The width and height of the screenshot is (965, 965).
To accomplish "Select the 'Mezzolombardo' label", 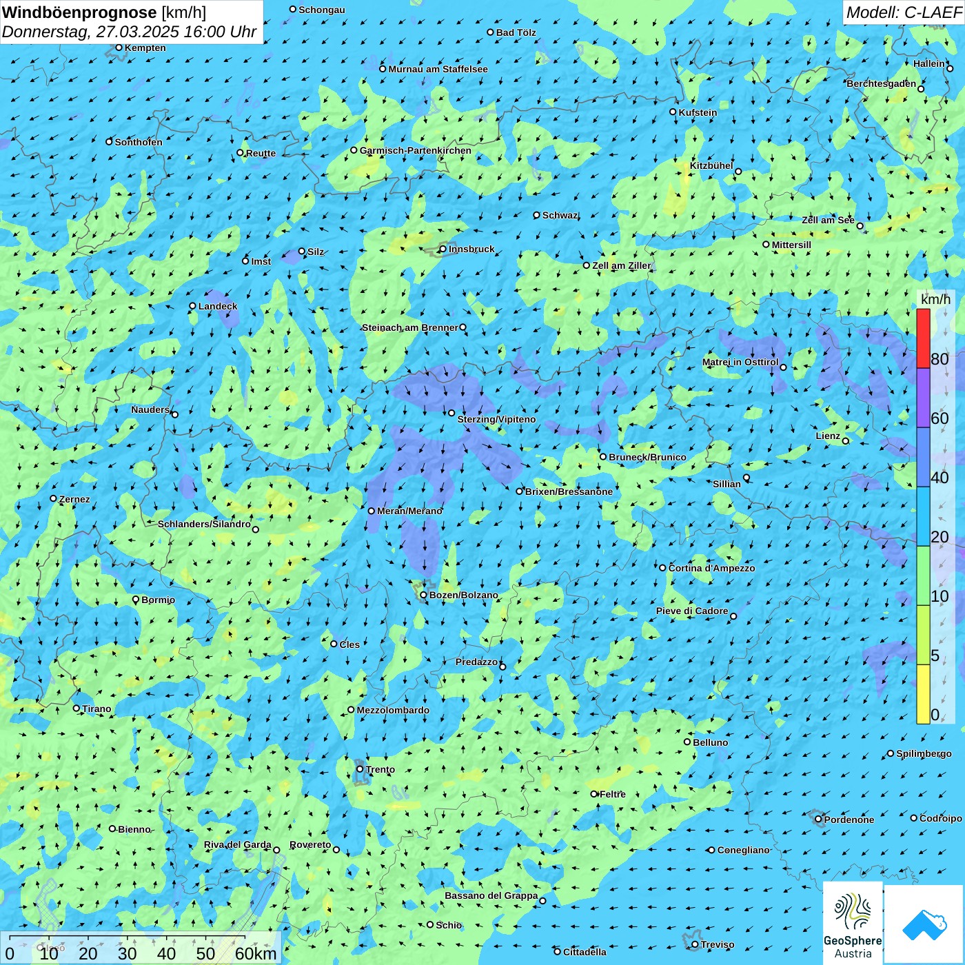I will coord(393,710).
